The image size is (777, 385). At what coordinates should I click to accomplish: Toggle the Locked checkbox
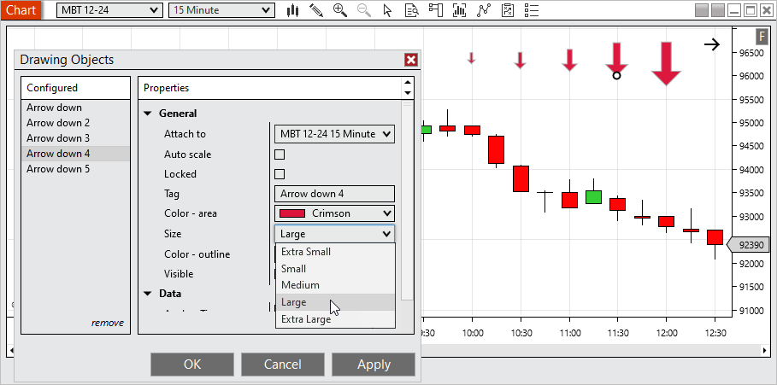click(279, 174)
